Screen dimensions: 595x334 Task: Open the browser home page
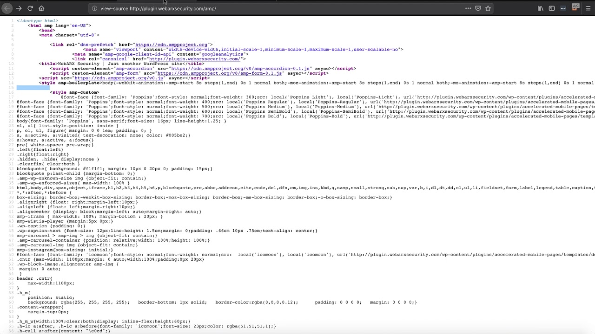pyautogui.click(x=41, y=8)
